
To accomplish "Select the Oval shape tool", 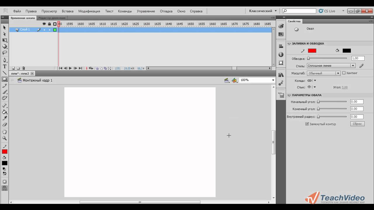I will tap(5, 79).
